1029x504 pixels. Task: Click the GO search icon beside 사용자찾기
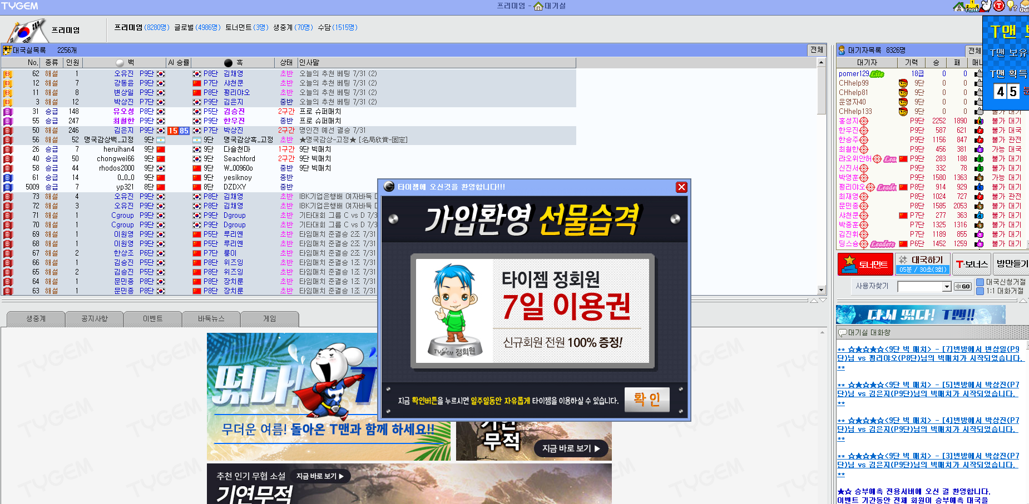(963, 286)
